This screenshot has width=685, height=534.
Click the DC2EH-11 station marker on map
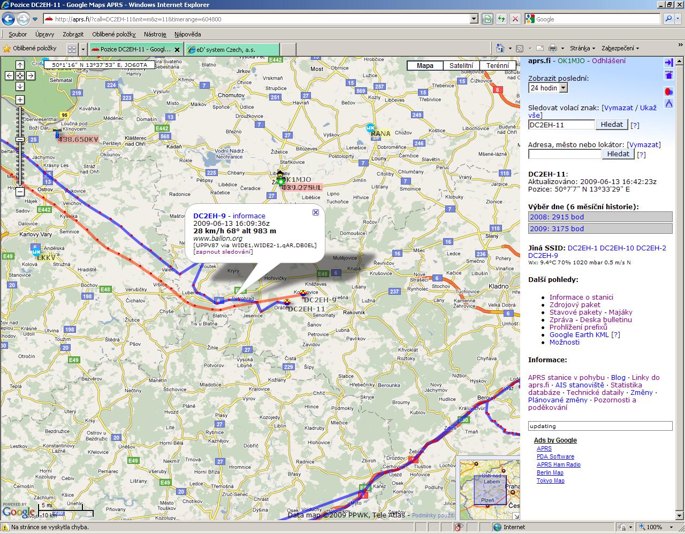pyautogui.click(x=287, y=302)
